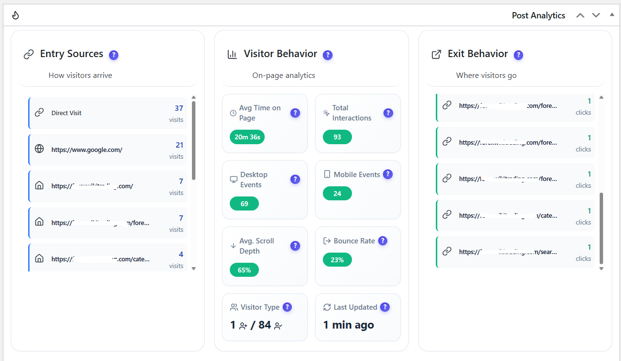Move the Post Analytics panel up
The width and height of the screenshot is (621, 361).
(x=580, y=15)
